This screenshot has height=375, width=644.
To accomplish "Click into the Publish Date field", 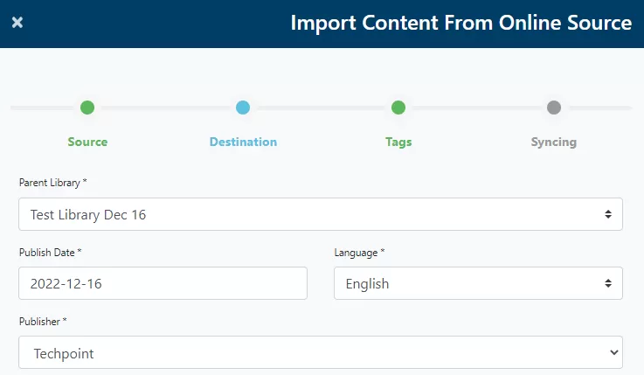I will [x=163, y=283].
